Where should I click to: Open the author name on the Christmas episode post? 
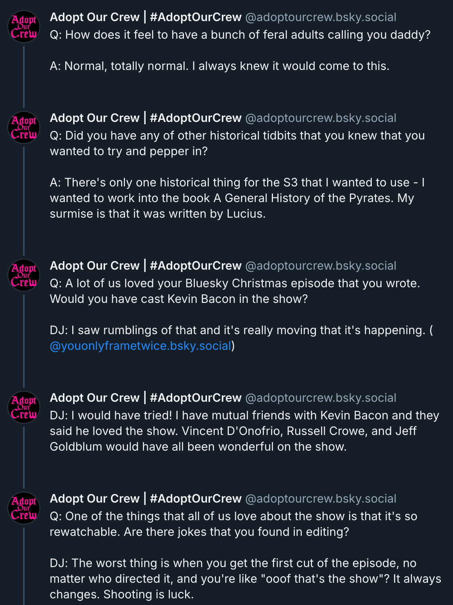coord(146,266)
